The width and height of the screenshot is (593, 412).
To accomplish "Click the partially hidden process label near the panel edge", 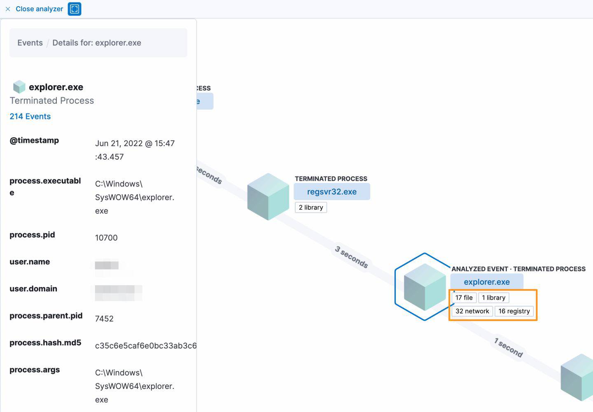I will pyautogui.click(x=205, y=101).
